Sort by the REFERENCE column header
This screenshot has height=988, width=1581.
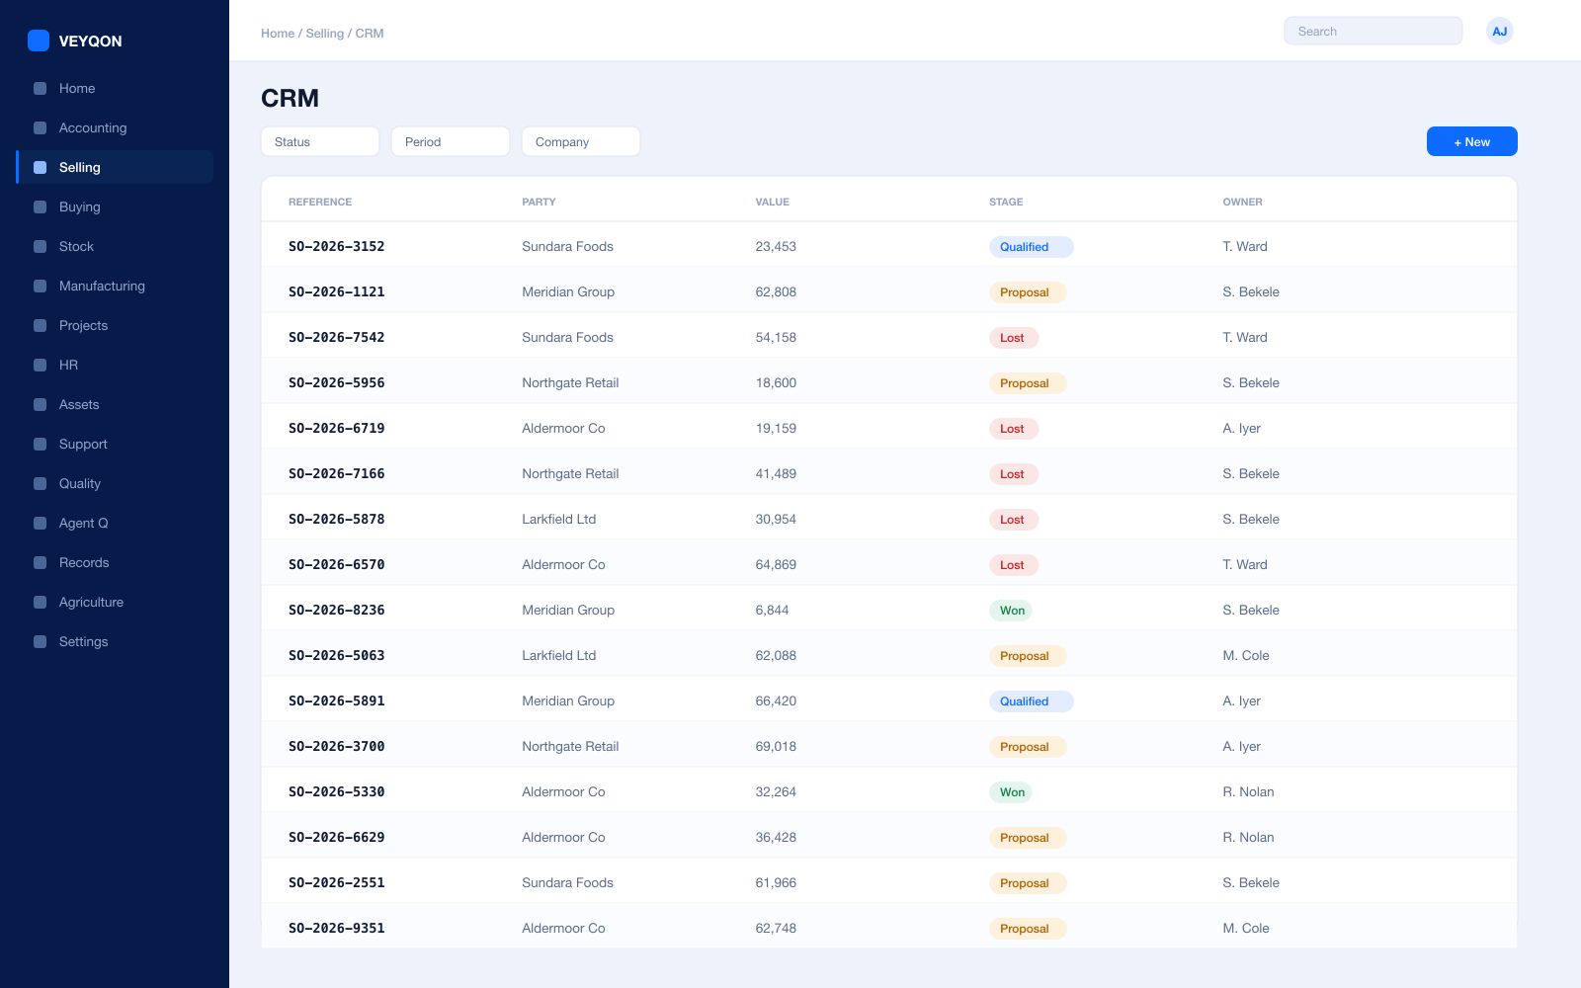[320, 202]
